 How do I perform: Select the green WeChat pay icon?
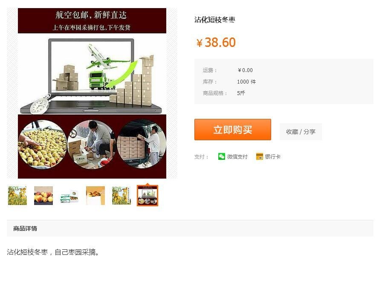click(x=221, y=156)
